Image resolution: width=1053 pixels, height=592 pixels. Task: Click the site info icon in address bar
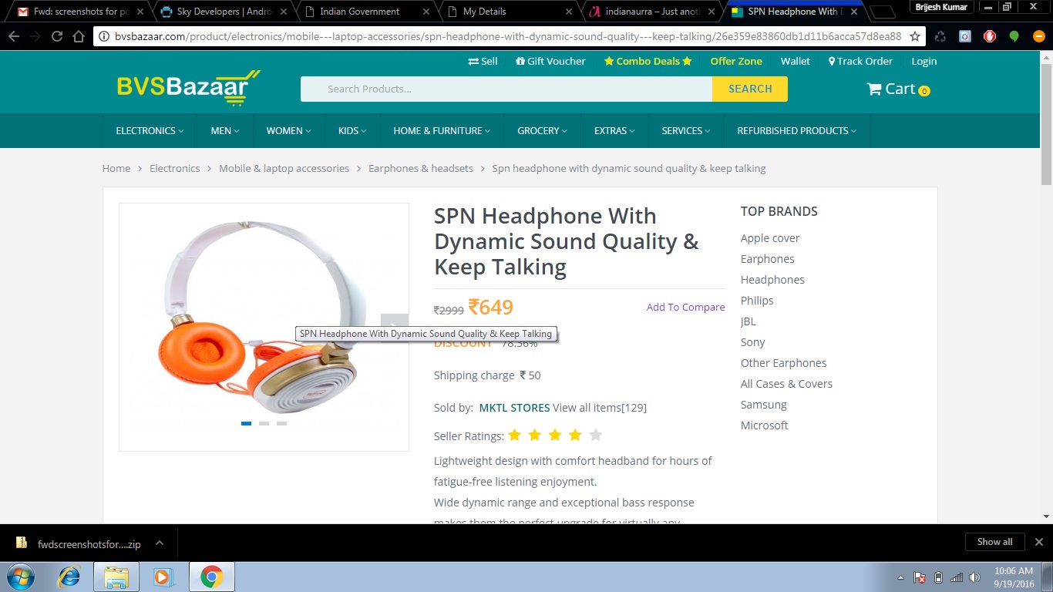pos(105,36)
